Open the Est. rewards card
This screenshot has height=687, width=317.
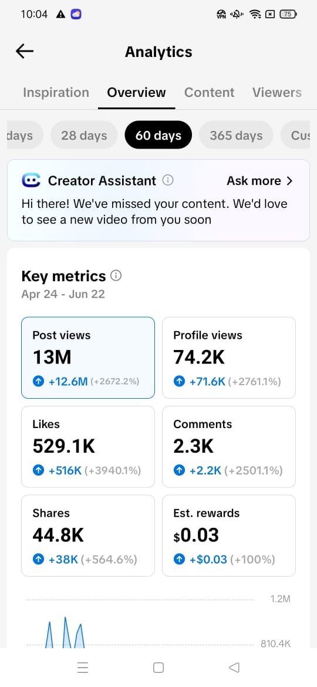tap(229, 536)
